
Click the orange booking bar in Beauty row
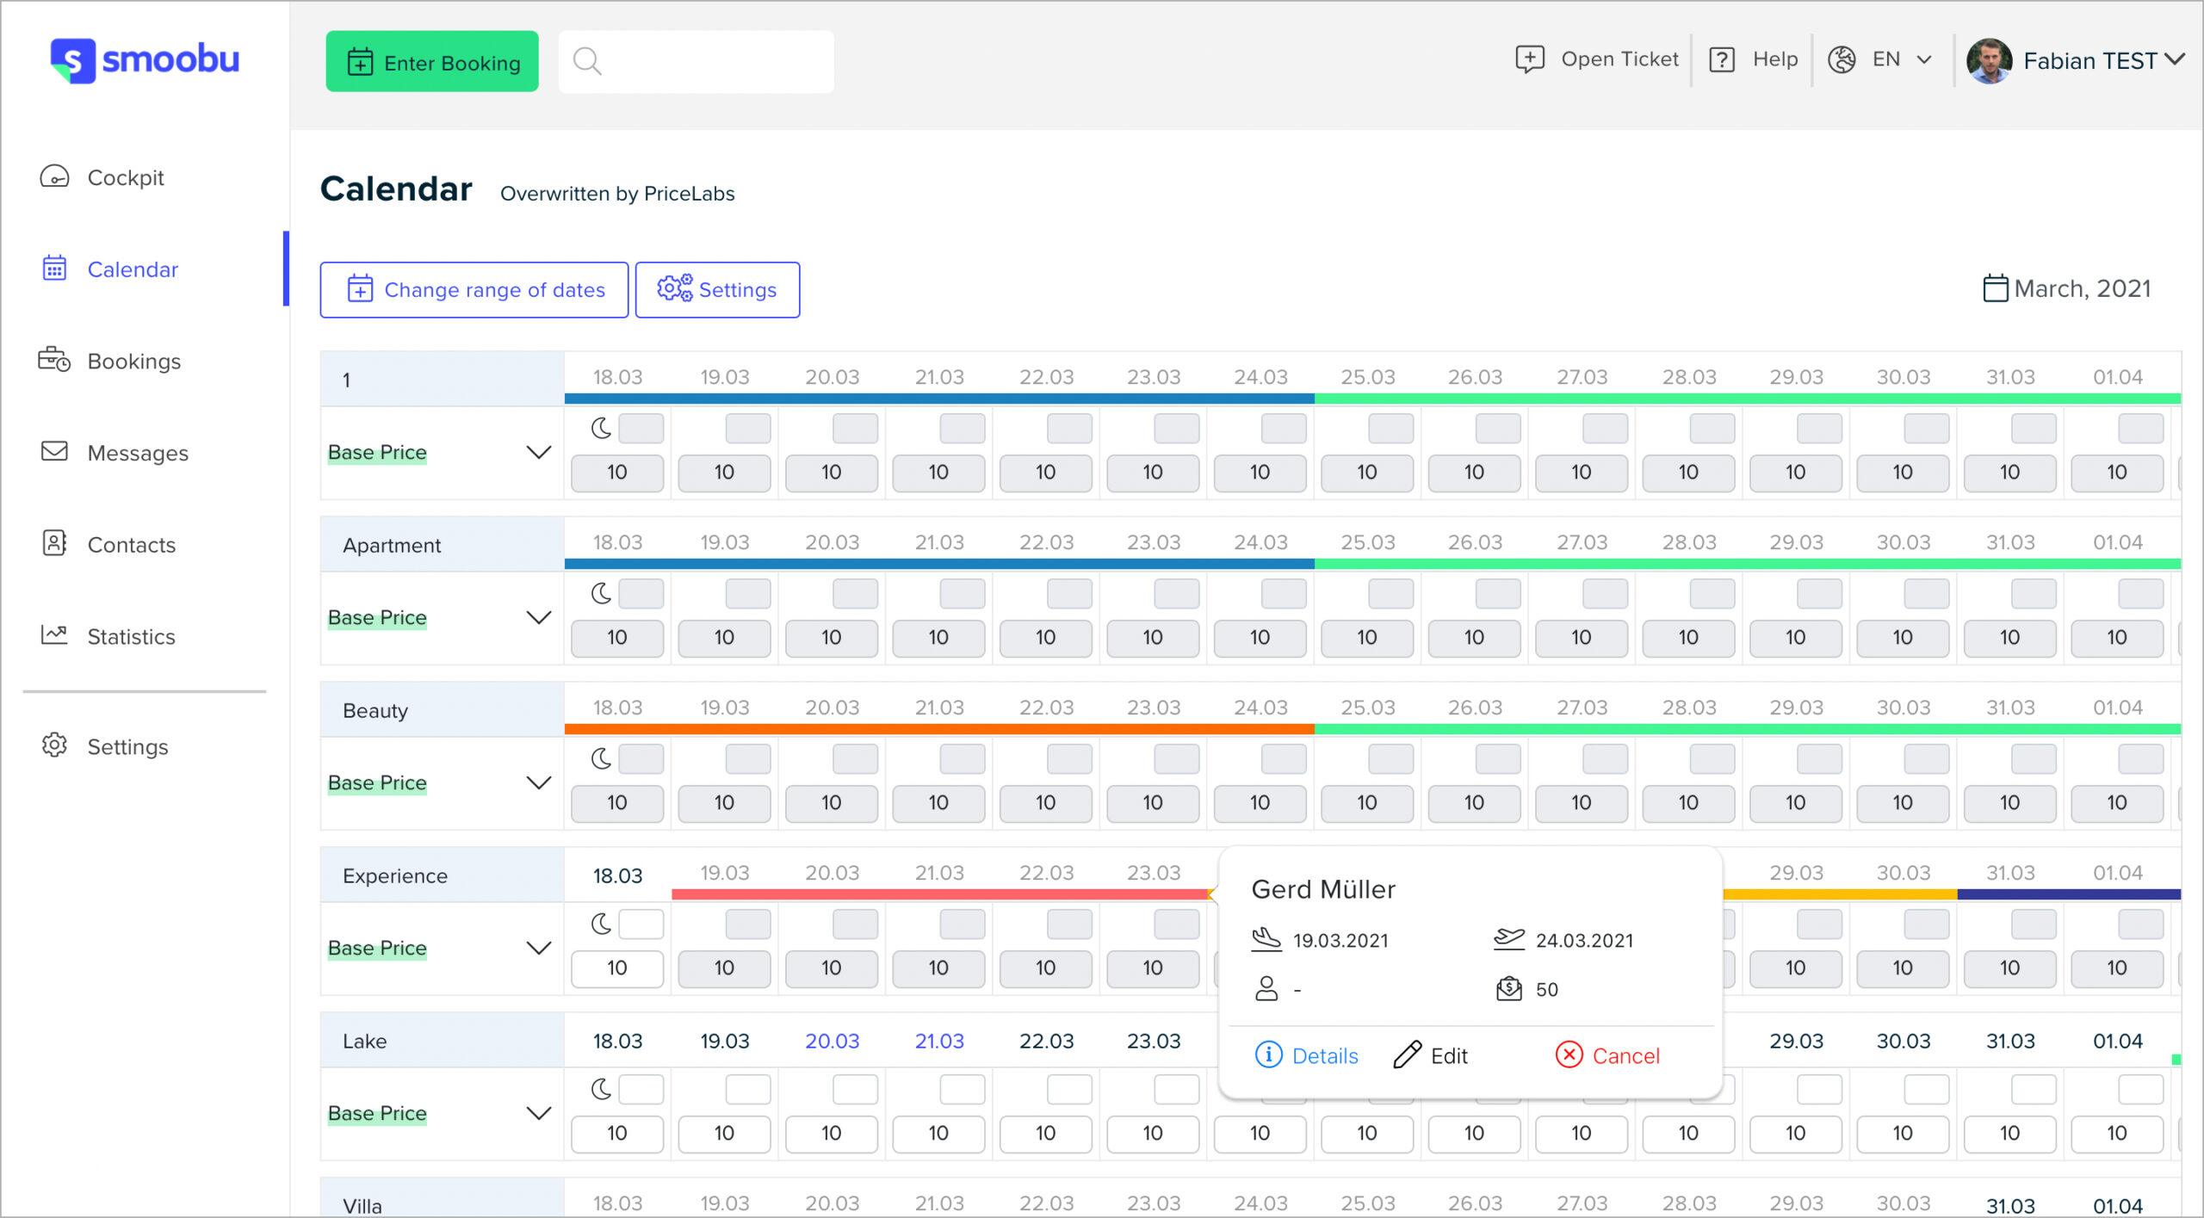click(x=939, y=729)
